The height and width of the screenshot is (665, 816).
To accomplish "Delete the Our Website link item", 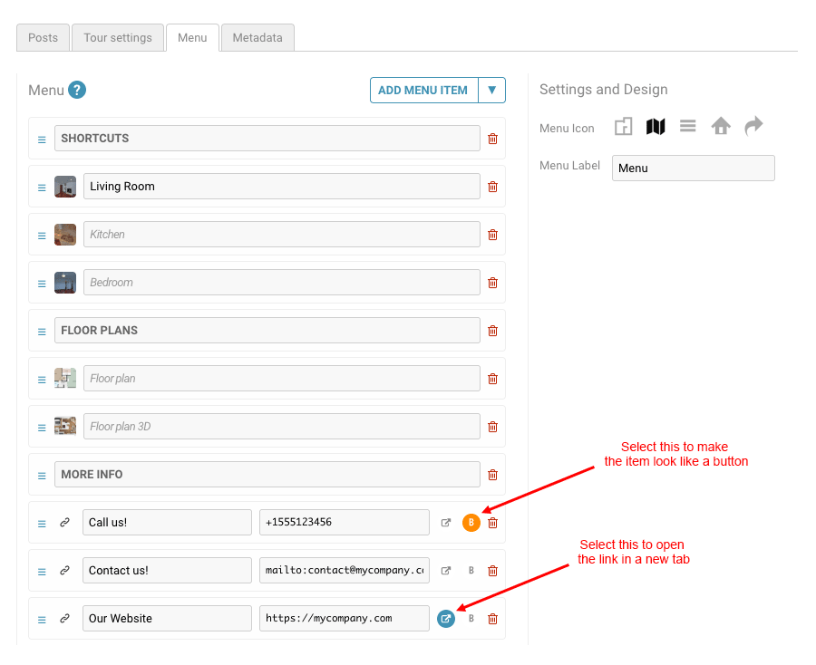I will pyautogui.click(x=492, y=619).
